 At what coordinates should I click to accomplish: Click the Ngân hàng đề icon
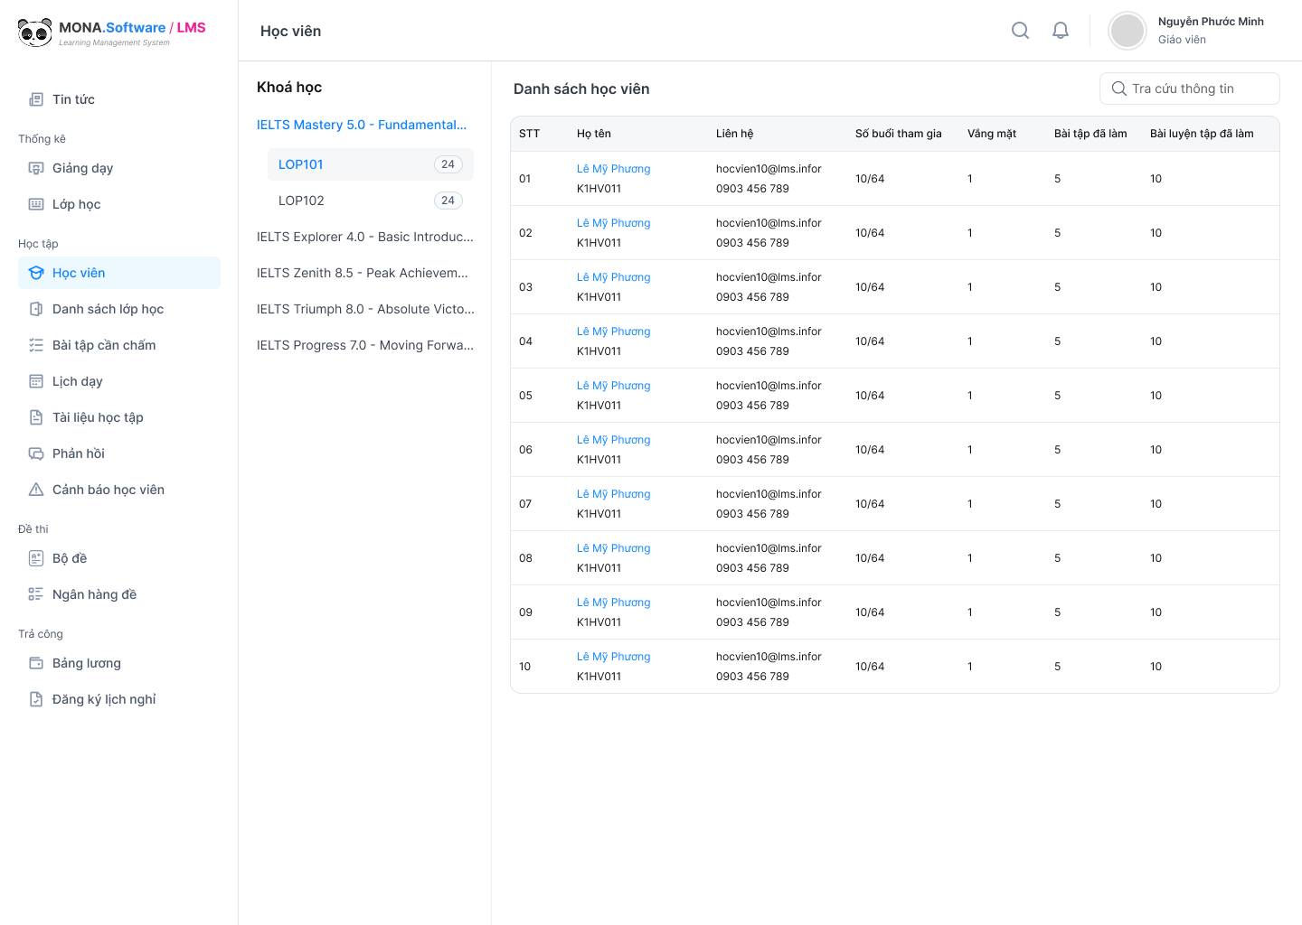(36, 594)
